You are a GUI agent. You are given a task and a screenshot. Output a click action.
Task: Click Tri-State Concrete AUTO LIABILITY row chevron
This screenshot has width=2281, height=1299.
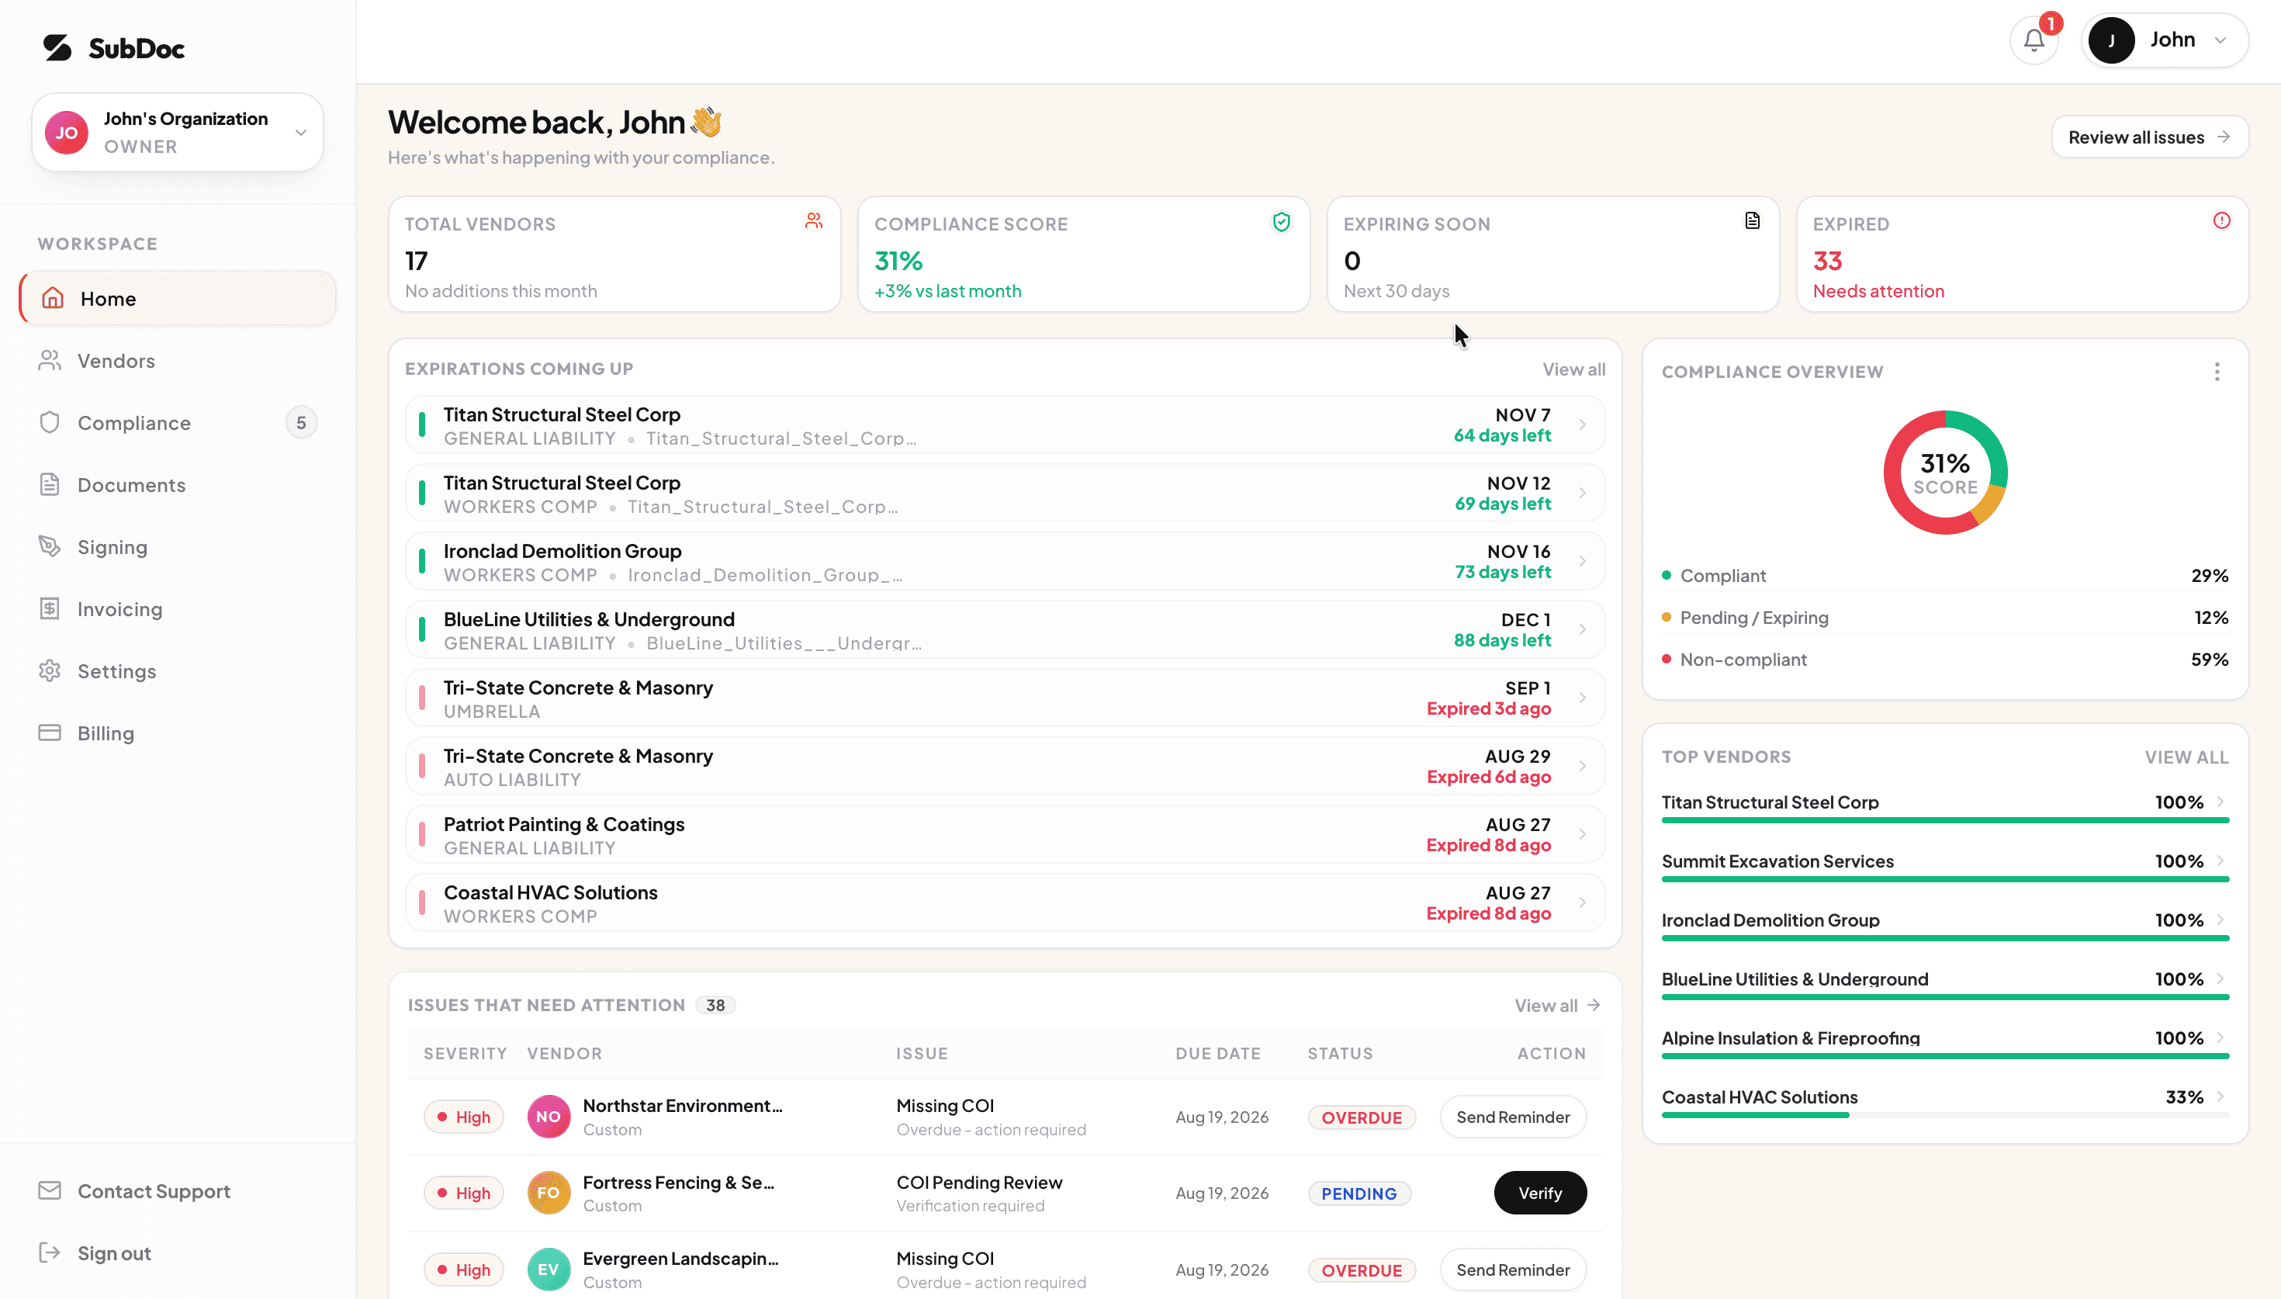point(1583,765)
